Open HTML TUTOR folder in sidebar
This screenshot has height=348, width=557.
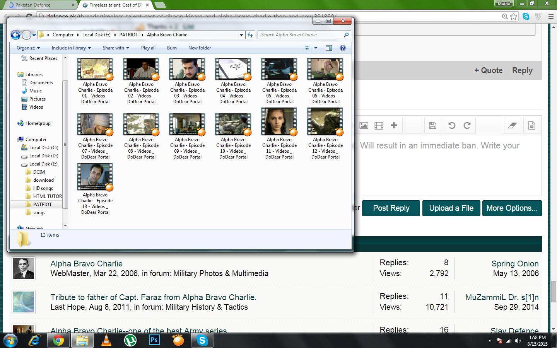[x=43, y=196]
